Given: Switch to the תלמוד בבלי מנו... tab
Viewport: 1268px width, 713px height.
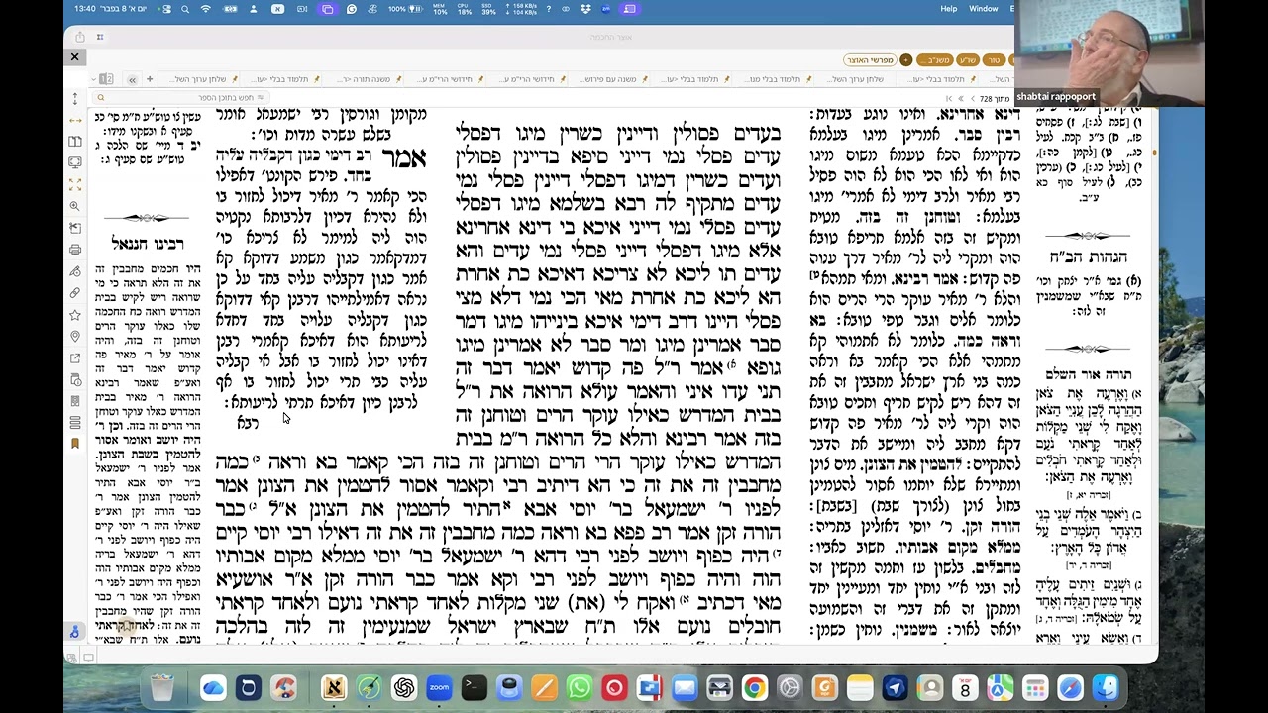Looking at the screenshot, I should click(x=772, y=79).
